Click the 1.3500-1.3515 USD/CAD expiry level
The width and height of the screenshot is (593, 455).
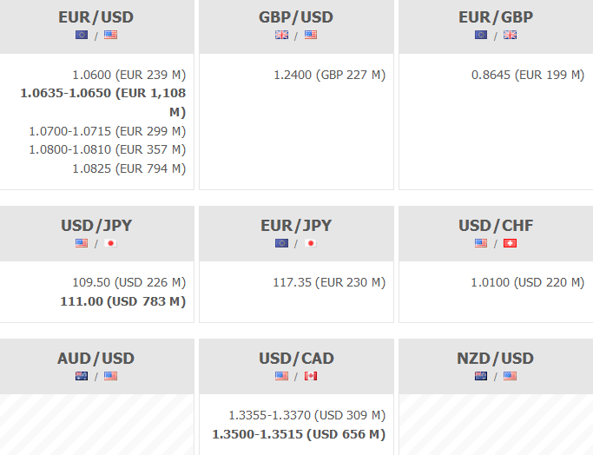299,434
